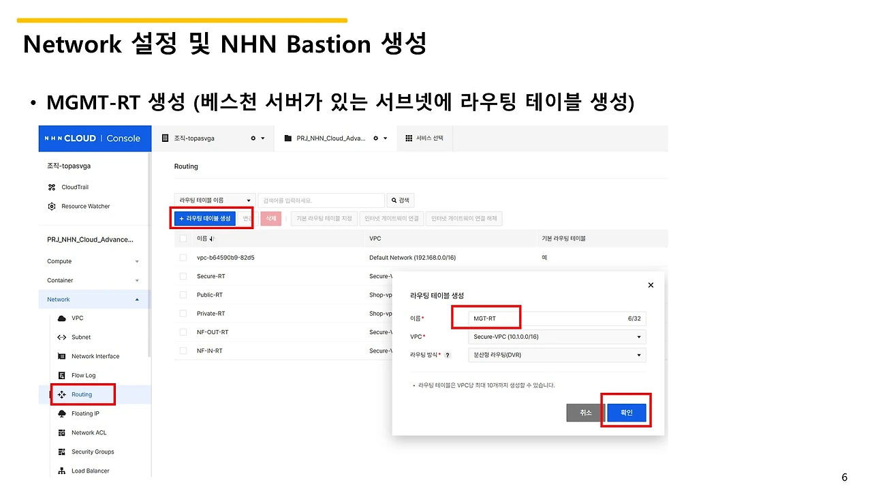
Task: Open Floating IP in the sidebar
Action: 85,413
